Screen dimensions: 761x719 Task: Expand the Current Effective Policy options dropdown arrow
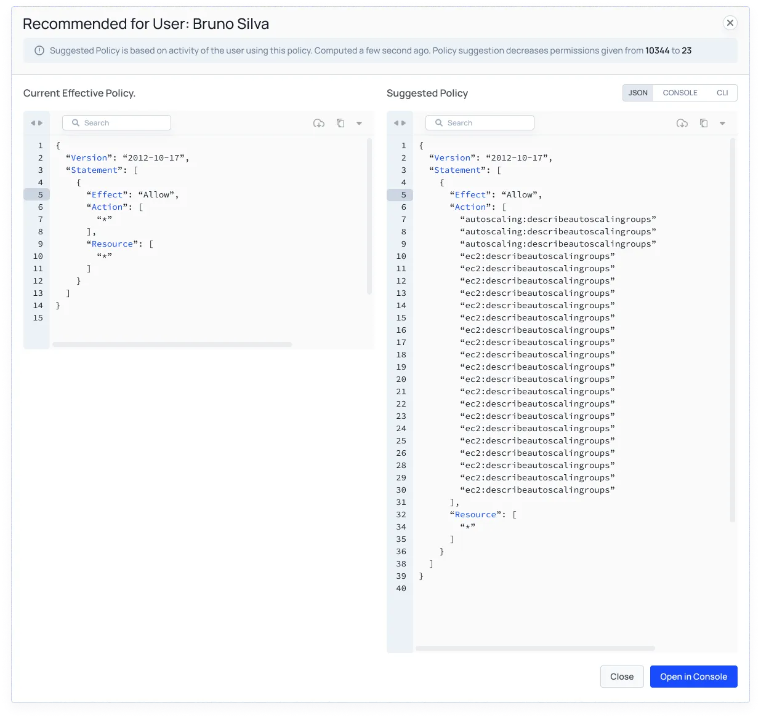[359, 123]
